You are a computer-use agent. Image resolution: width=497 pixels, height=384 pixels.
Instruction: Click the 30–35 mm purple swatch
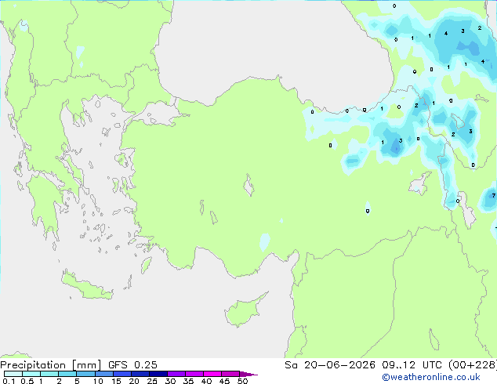[176, 374]
